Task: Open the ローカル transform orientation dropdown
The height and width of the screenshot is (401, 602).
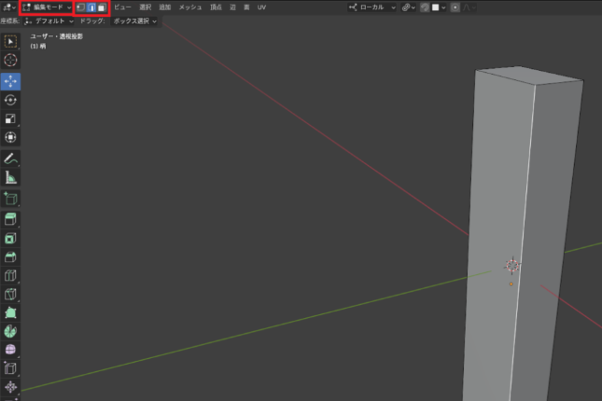Action: (375, 7)
